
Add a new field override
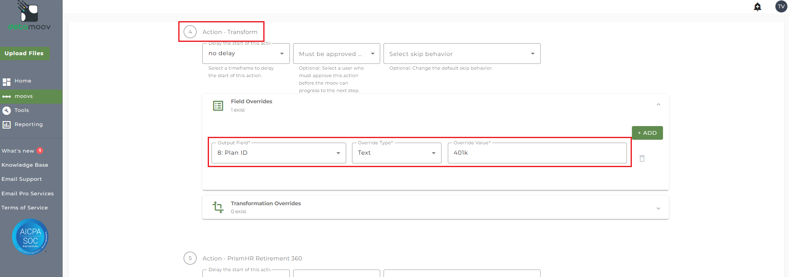(647, 133)
